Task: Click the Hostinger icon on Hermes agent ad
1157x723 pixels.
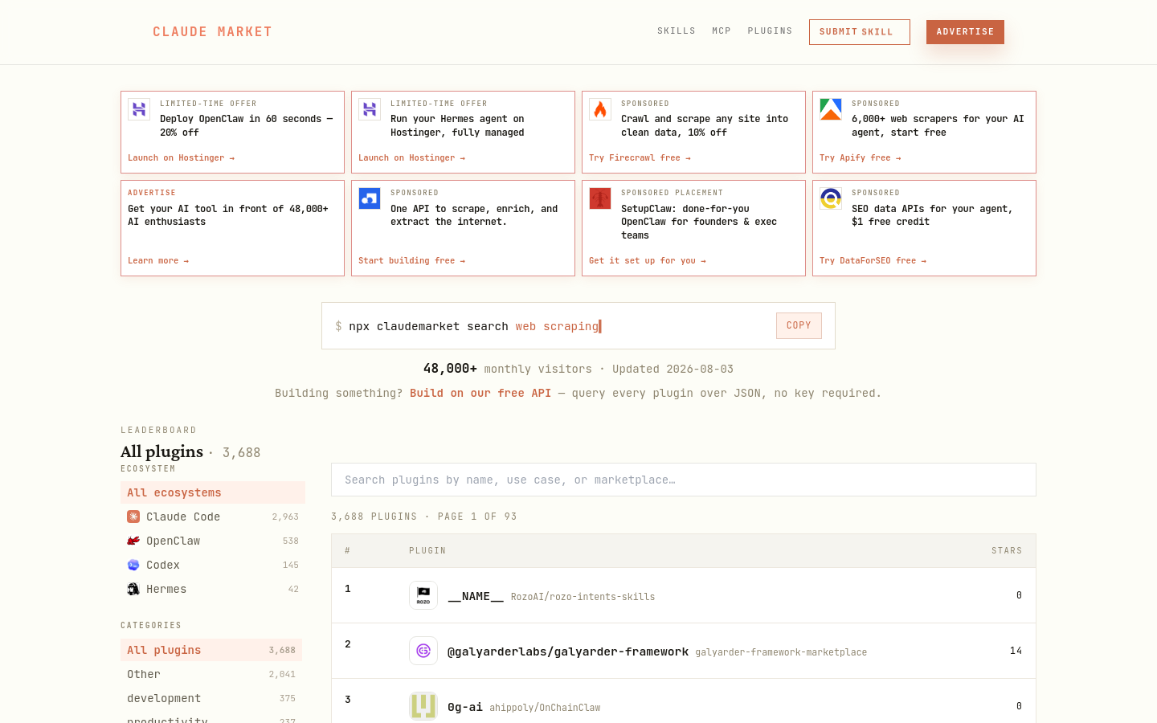Action: [x=370, y=109]
